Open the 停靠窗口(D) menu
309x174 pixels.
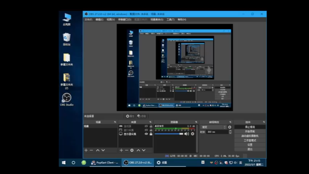[x=124, y=20]
